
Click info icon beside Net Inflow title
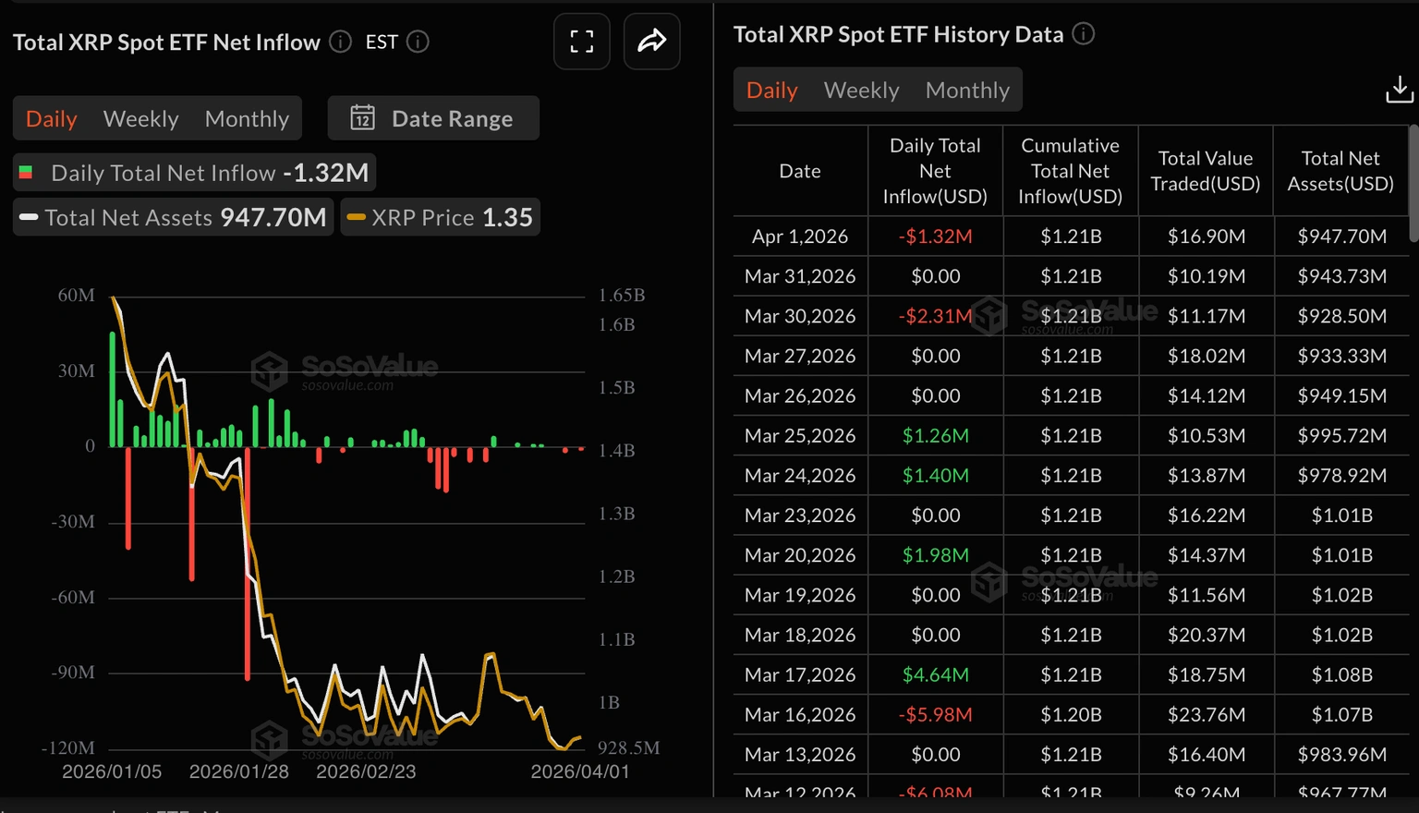[x=340, y=42]
